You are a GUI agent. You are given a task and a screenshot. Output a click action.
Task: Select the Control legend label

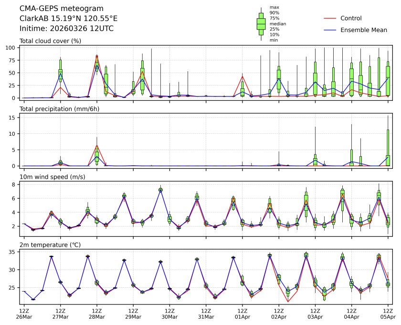(351, 18)
